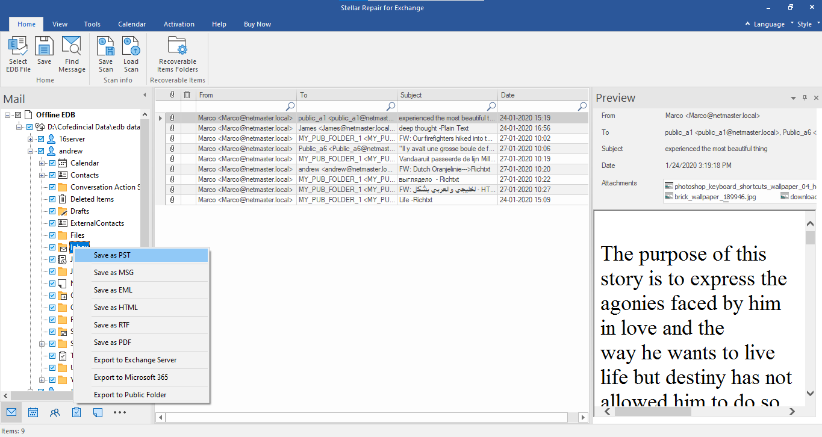Pin the Preview pane
The height and width of the screenshot is (437, 822).
tap(805, 98)
